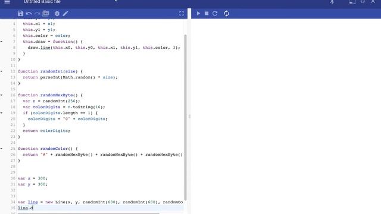The image size is (381, 214).
Task: Open the hamburger menu
Action: click(x=7, y=2)
